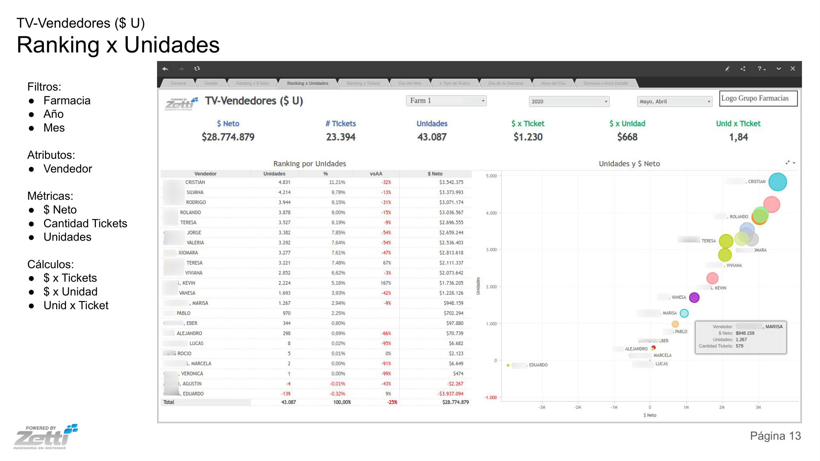820x461 pixels.
Task: Click the forward arrow icon in toolbar
Action: pos(181,69)
